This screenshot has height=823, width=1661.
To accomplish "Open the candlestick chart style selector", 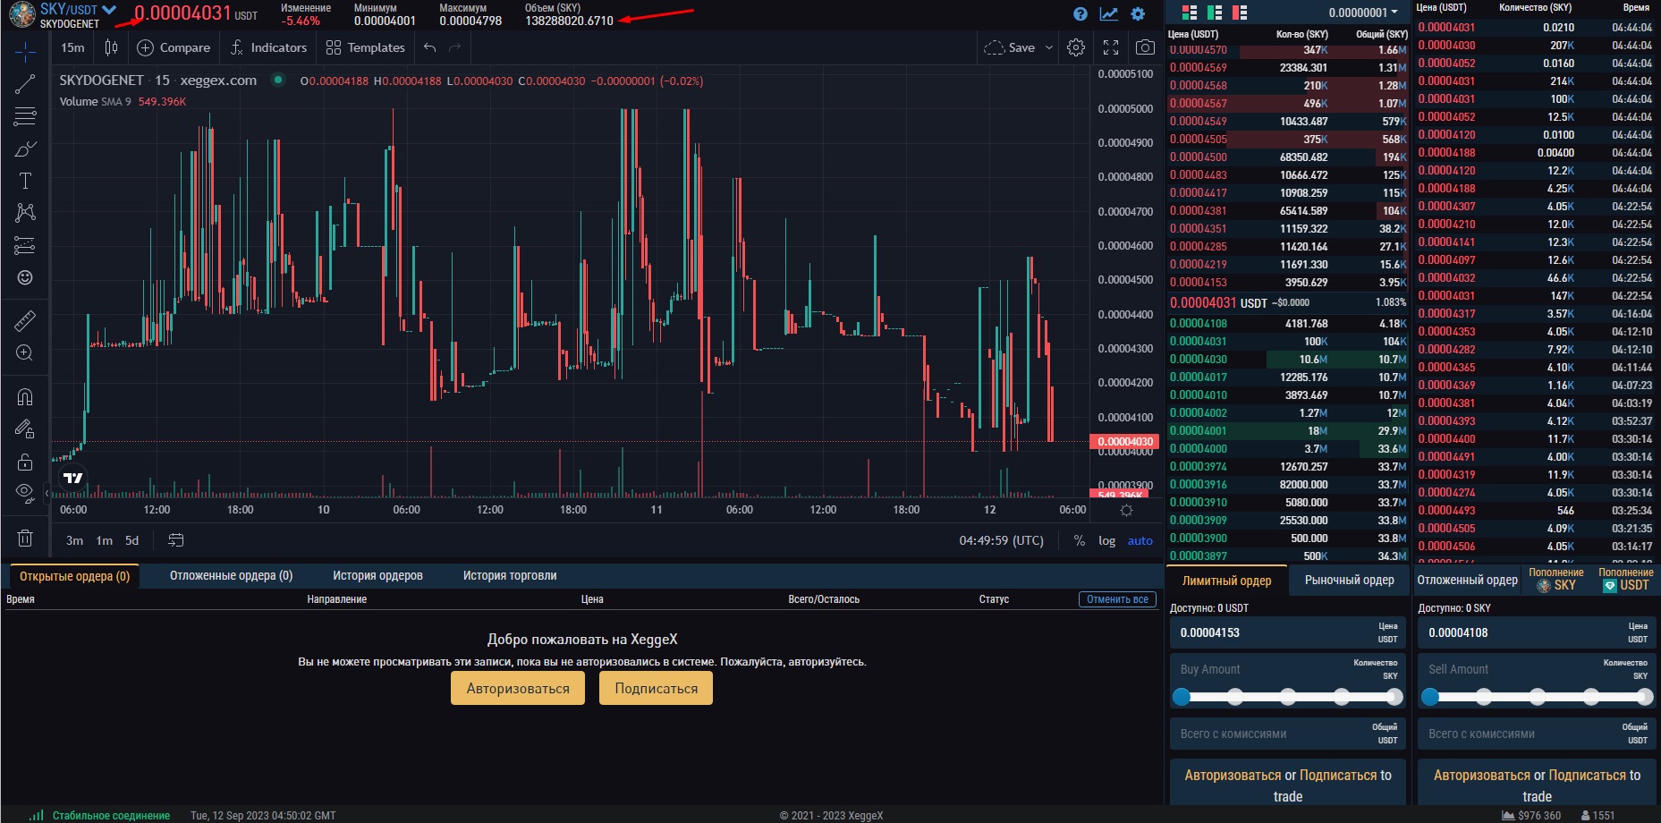I will [x=111, y=47].
